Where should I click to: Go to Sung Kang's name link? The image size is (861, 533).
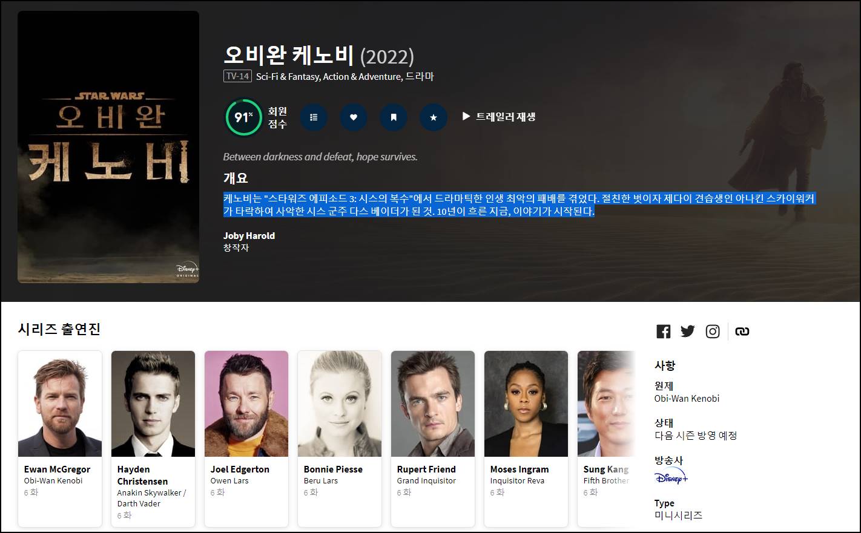[606, 469]
